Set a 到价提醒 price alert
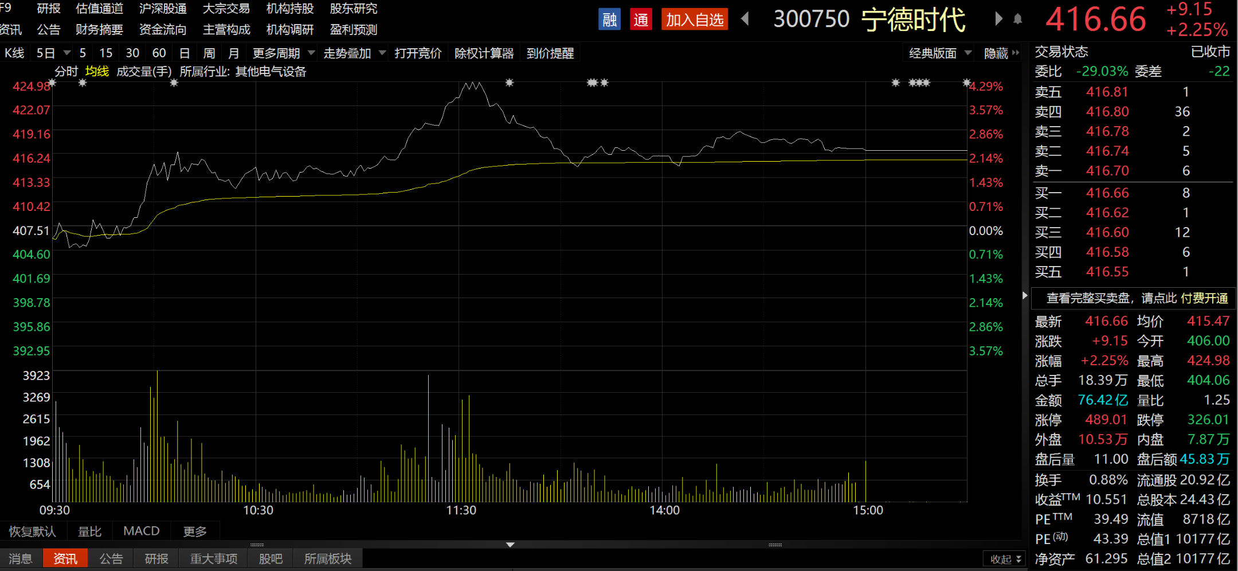This screenshot has width=1238, height=571. click(x=550, y=53)
